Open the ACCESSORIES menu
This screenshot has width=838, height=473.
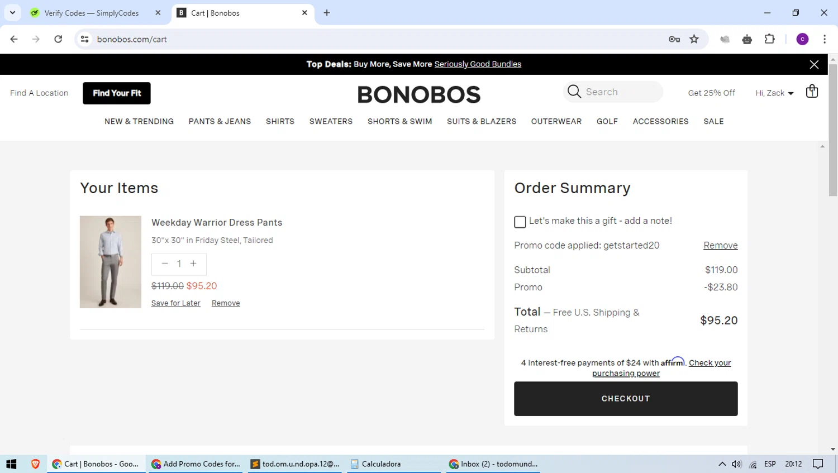[660, 121]
